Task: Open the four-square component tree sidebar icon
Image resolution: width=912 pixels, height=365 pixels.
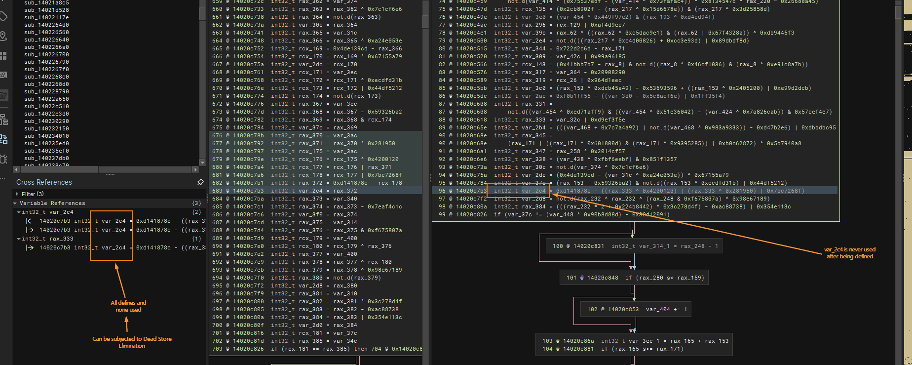Action: click(3, 56)
